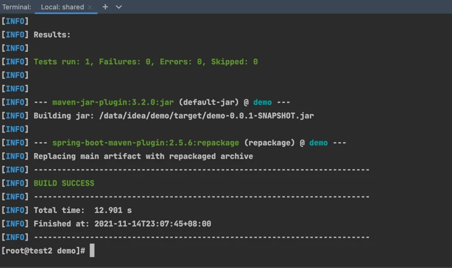Viewport: 452px width, 268px height.
Task: Open a new terminal session with plus icon
Action: point(105,7)
